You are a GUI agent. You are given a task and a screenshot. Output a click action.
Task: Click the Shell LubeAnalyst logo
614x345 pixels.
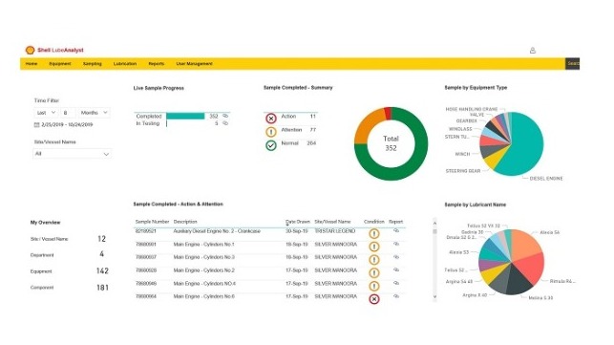pyautogui.click(x=54, y=51)
